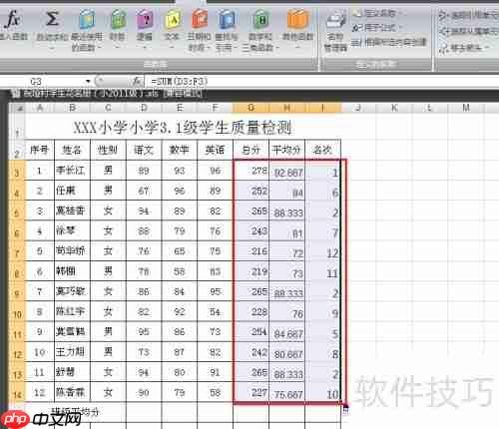Click Remove Arrows in formula auditing

(x=464, y=49)
